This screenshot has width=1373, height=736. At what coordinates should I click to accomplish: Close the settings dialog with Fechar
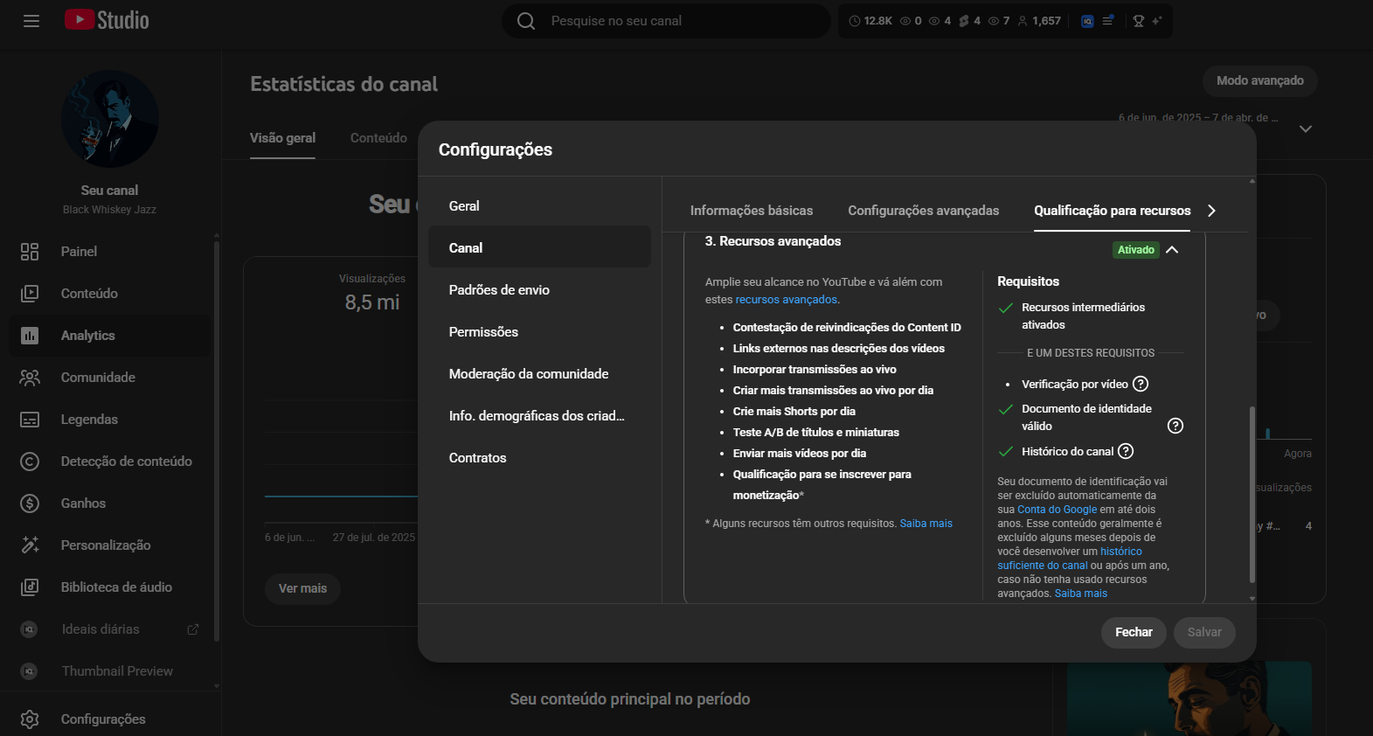(x=1133, y=632)
